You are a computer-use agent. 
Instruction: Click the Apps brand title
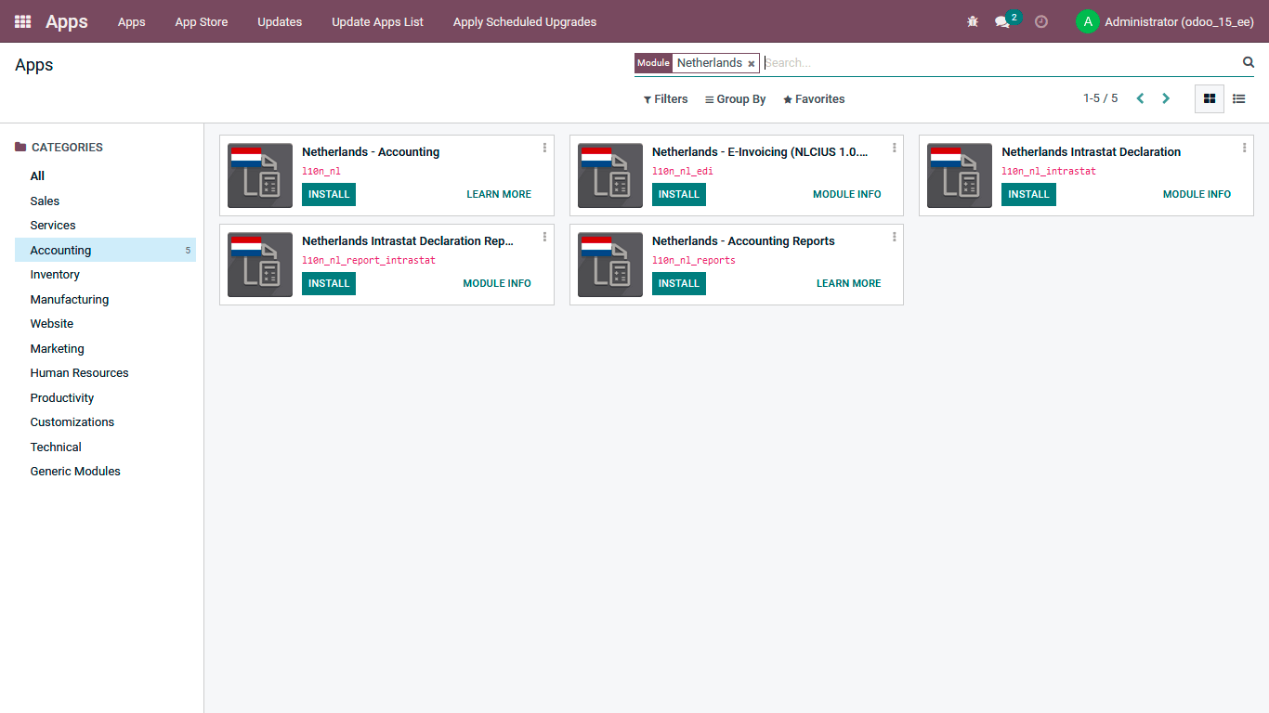point(67,21)
